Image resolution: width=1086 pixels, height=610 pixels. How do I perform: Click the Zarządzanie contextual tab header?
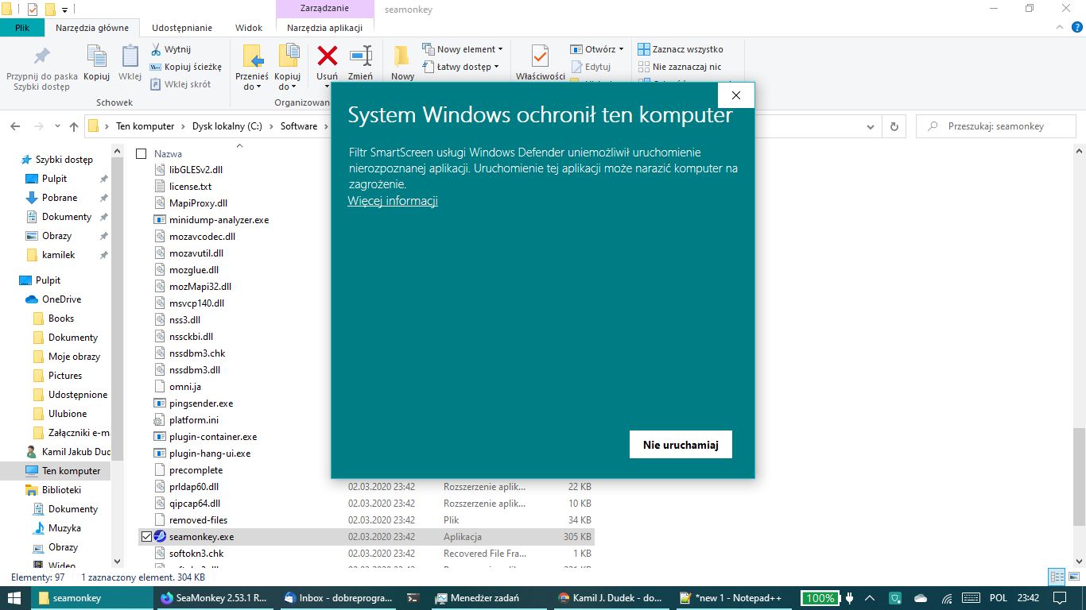(x=325, y=10)
